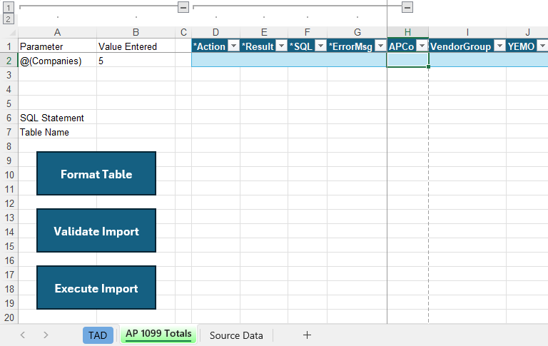Image resolution: width=548 pixels, height=346 pixels.
Task: Select the 'Value Entered' cell
Action: [136, 46]
